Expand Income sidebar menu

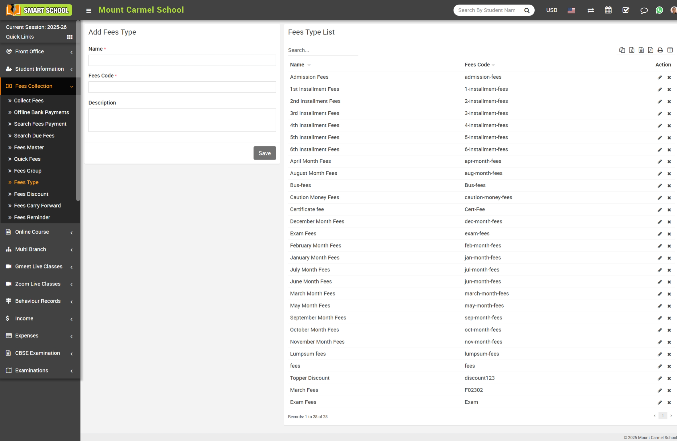point(38,318)
